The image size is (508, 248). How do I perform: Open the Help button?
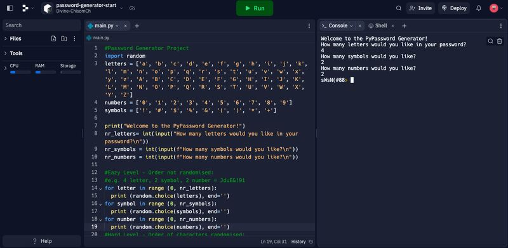coord(42,241)
